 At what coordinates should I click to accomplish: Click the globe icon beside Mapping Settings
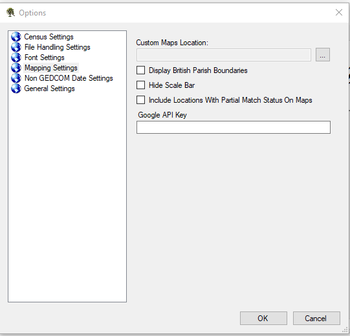tap(16, 68)
